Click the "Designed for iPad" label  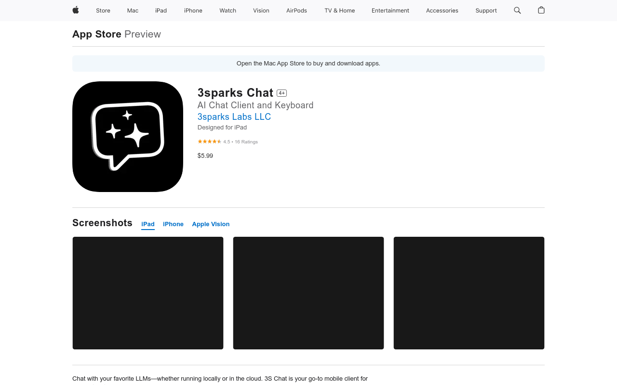(x=222, y=128)
